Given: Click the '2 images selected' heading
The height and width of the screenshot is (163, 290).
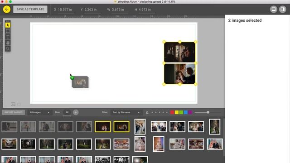Looking at the screenshot, I should pyautogui.click(x=245, y=20).
